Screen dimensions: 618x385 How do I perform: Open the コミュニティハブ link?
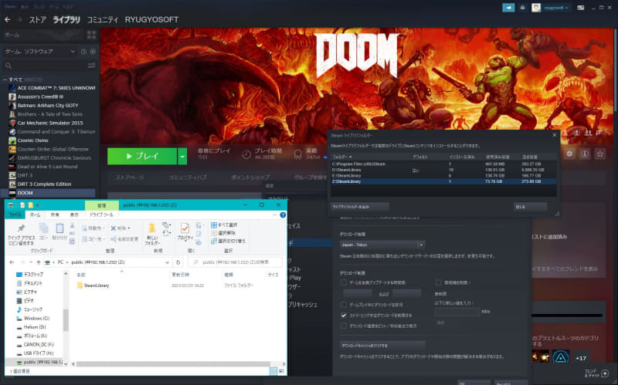pyautogui.click(x=187, y=177)
